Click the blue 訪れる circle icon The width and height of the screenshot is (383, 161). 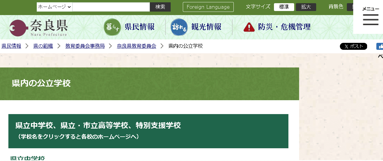[179, 27]
